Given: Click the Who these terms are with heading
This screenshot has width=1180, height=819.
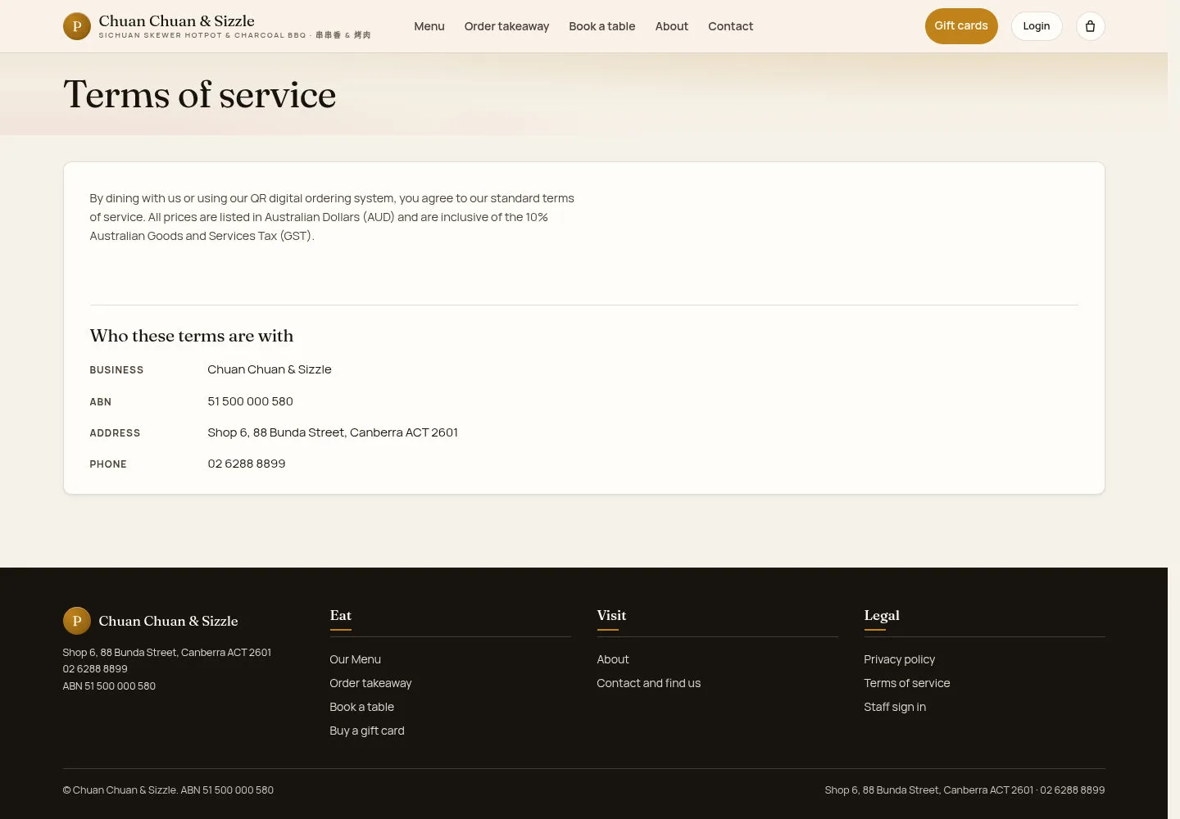Looking at the screenshot, I should 192,336.
